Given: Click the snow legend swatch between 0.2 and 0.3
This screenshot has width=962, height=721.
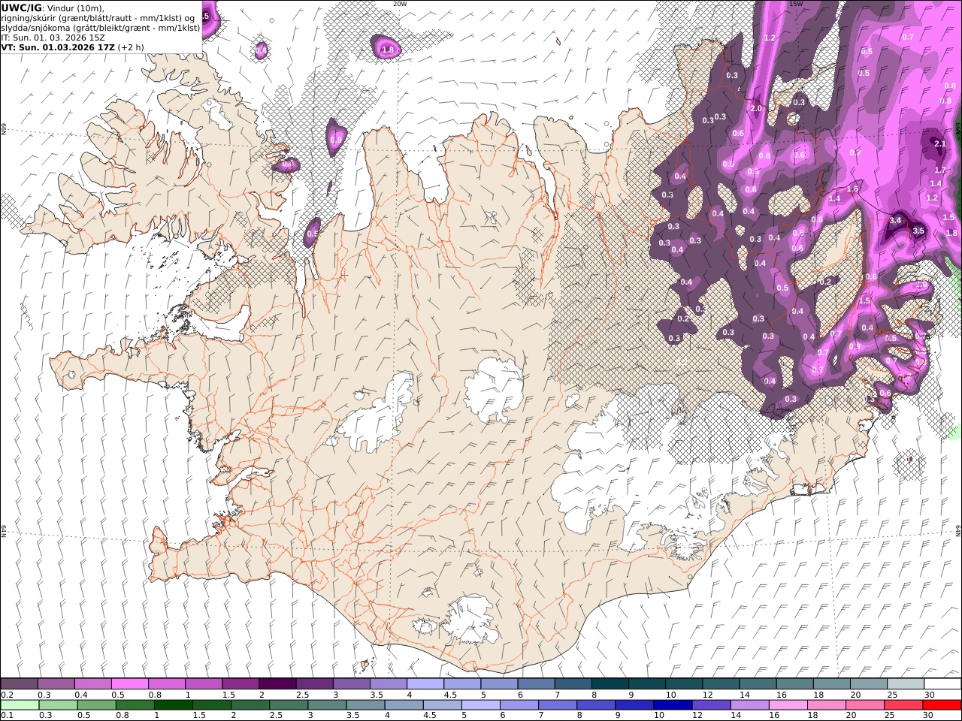Looking at the screenshot, I should pyautogui.click(x=20, y=684).
